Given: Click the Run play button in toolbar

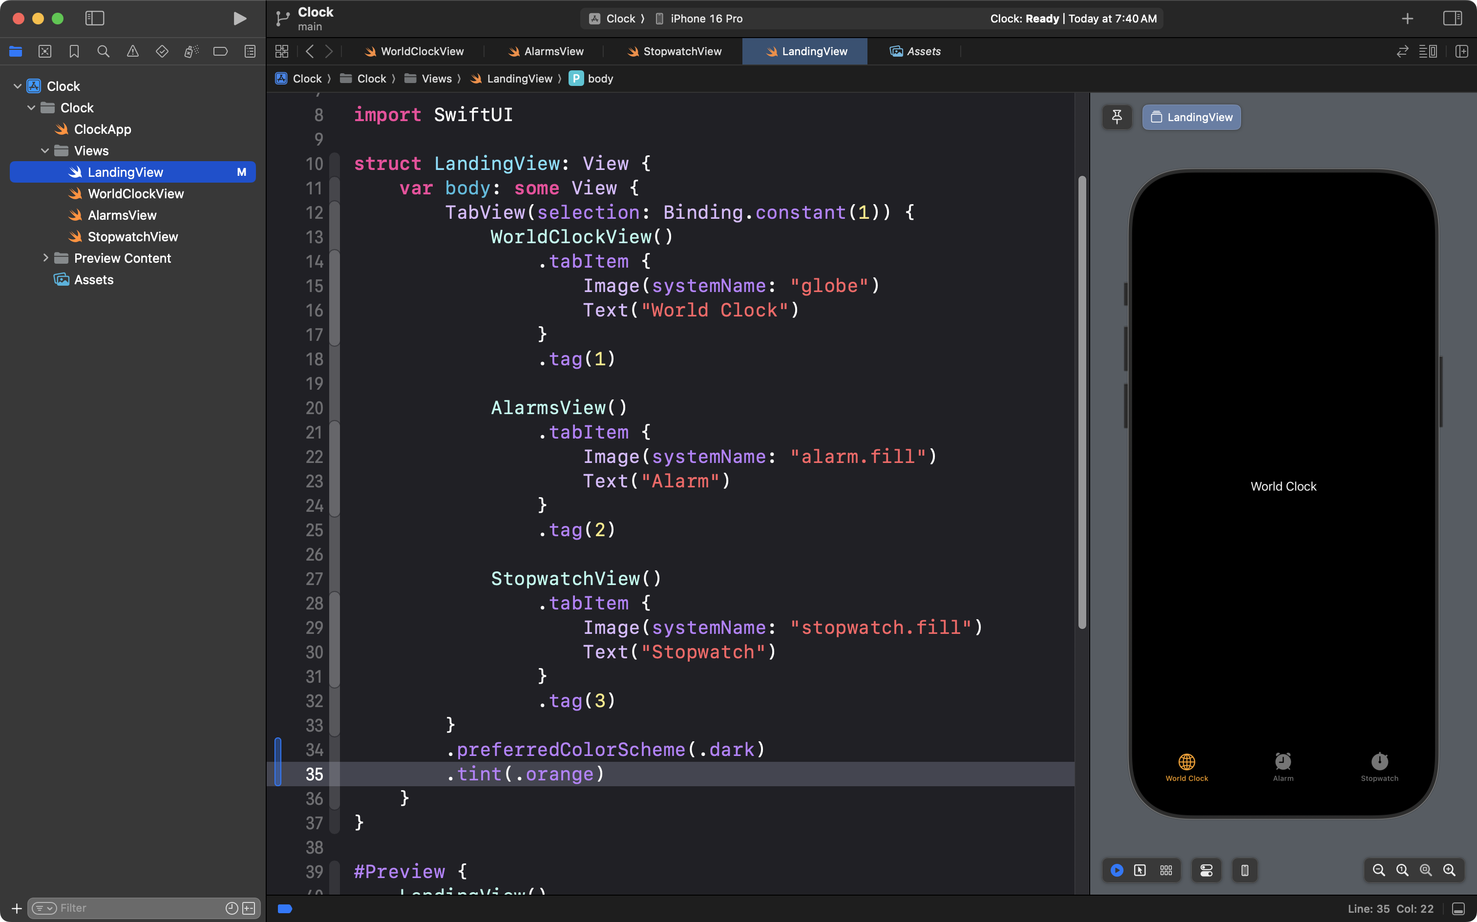Looking at the screenshot, I should (240, 18).
